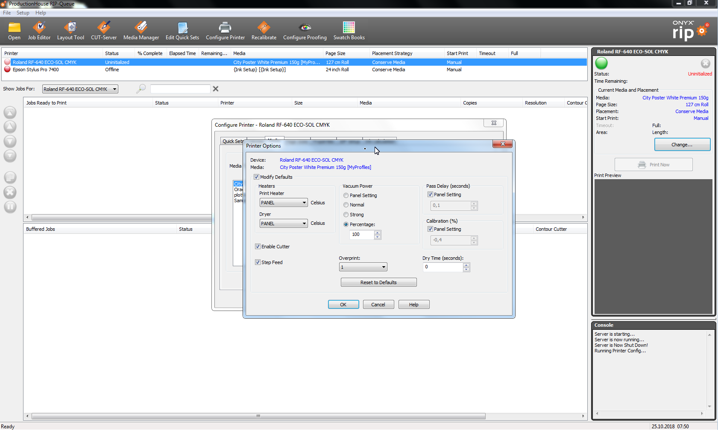Click the Placement Strategy column header
This screenshot has width=718, height=430.
[x=407, y=53]
